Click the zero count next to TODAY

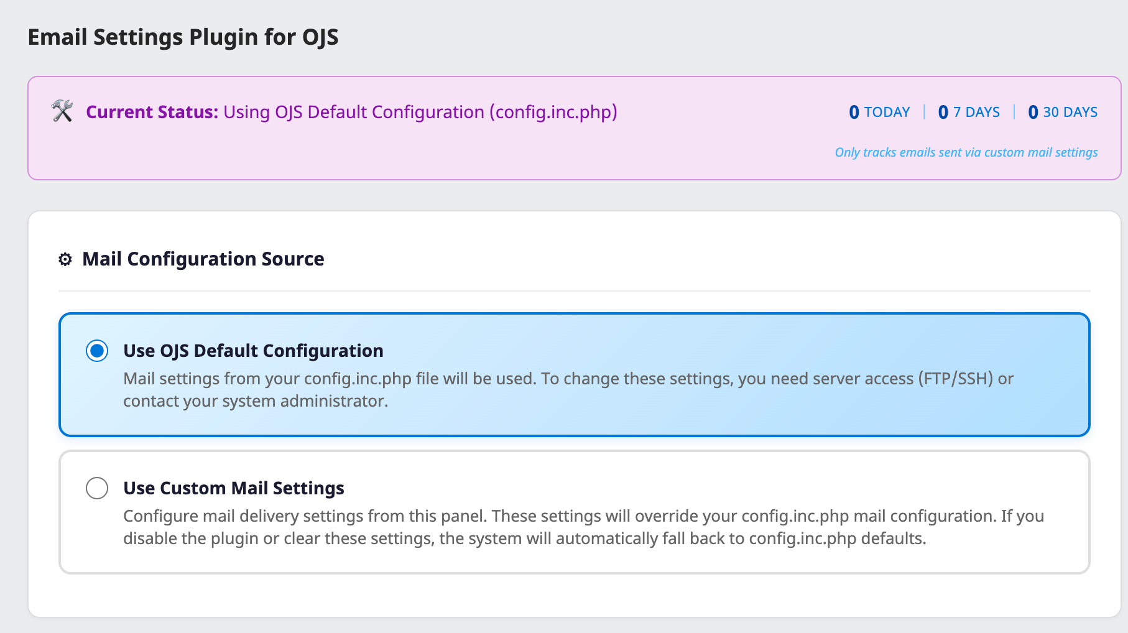coord(854,112)
